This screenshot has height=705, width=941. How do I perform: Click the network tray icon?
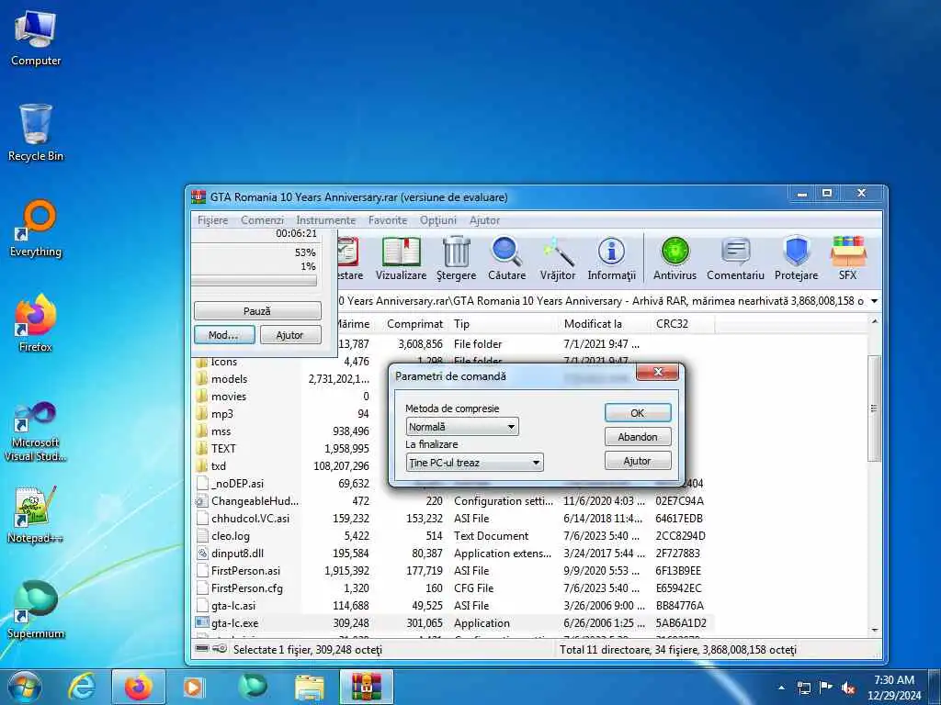tap(803, 688)
